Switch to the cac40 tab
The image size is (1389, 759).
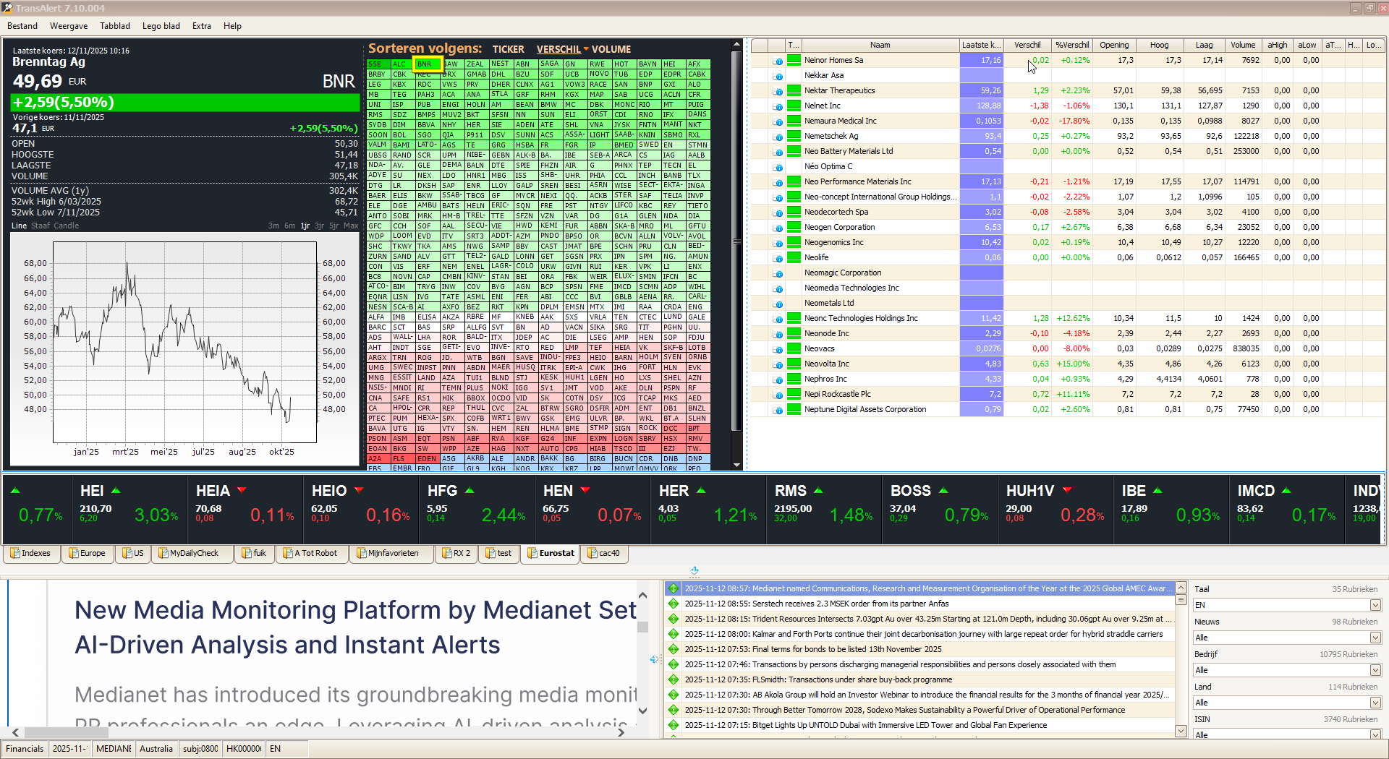pyautogui.click(x=604, y=554)
